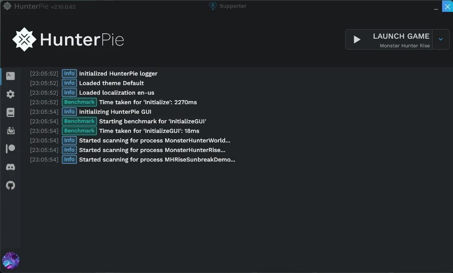Screen dimensions: 453x273
Task: Open the book-shaped sidebar icon
Action: tap(10, 112)
